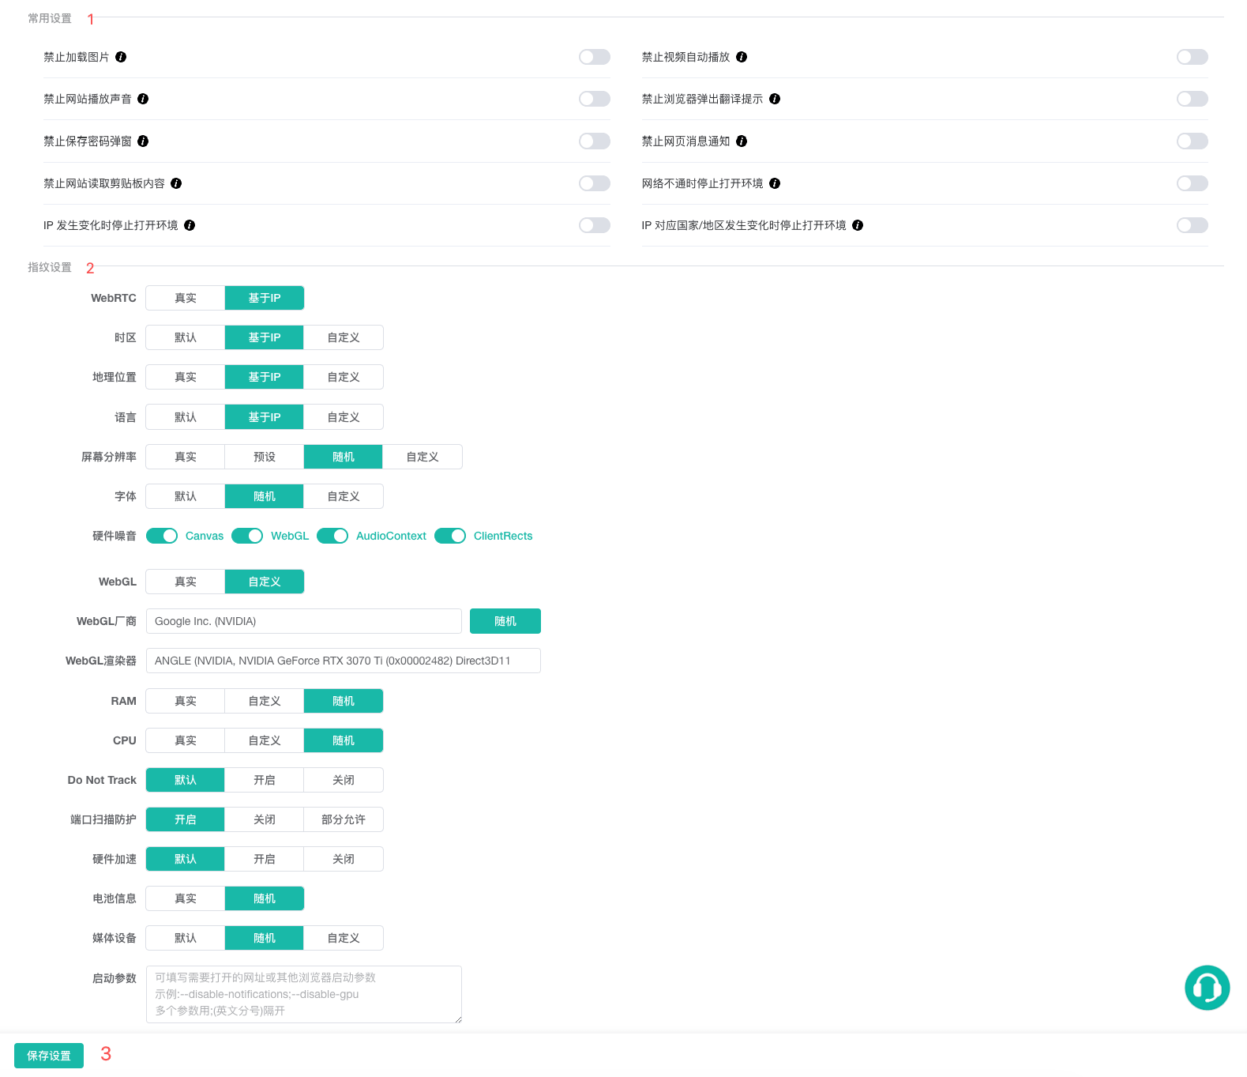
Task: Set WebGL option to 自定义
Action: (x=265, y=582)
